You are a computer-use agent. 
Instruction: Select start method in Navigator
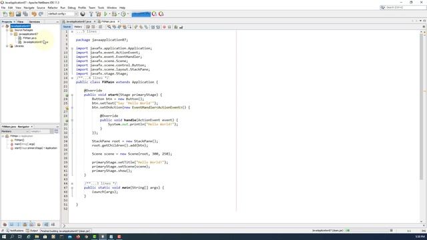pos(35,148)
